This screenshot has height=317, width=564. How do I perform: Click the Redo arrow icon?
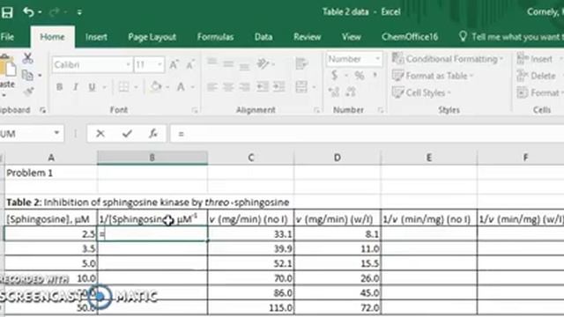[55, 12]
